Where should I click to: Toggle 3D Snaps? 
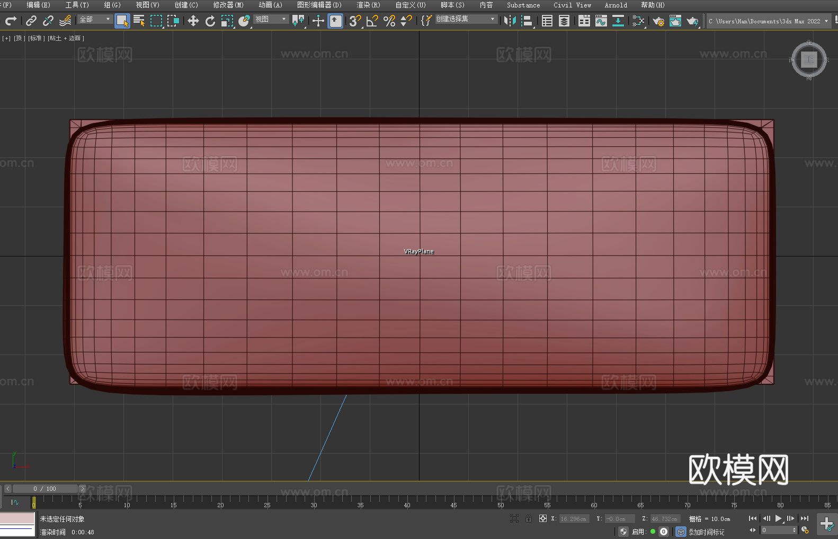[355, 21]
